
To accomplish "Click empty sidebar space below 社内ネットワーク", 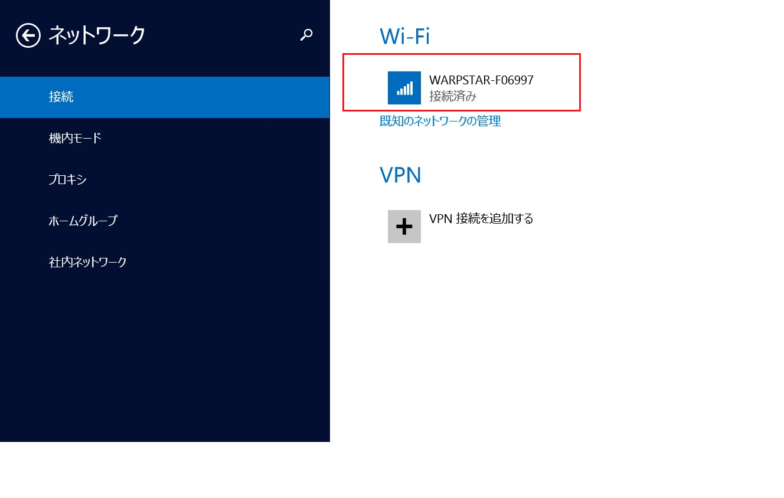I will coord(165,354).
